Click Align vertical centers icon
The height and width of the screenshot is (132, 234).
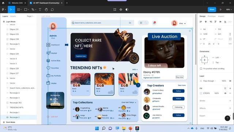pos(220,22)
